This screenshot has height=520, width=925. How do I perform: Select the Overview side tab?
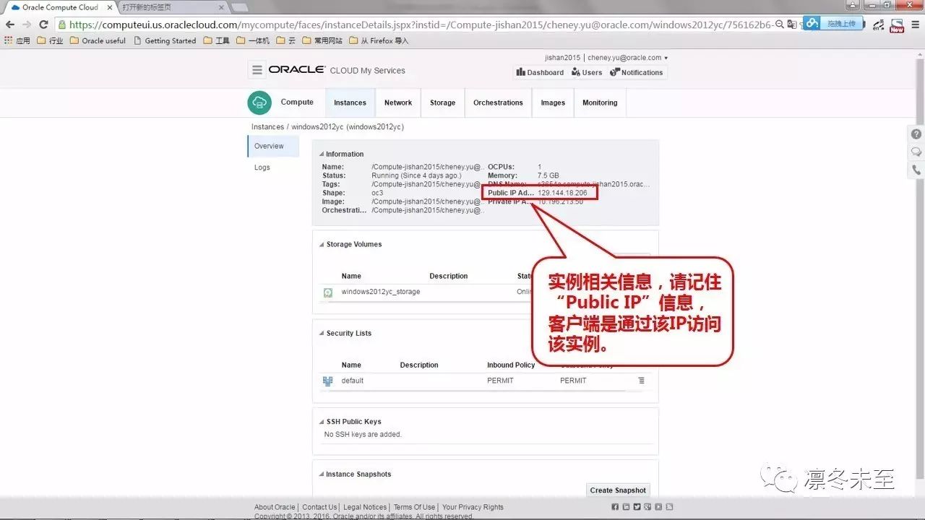coord(273,146)
